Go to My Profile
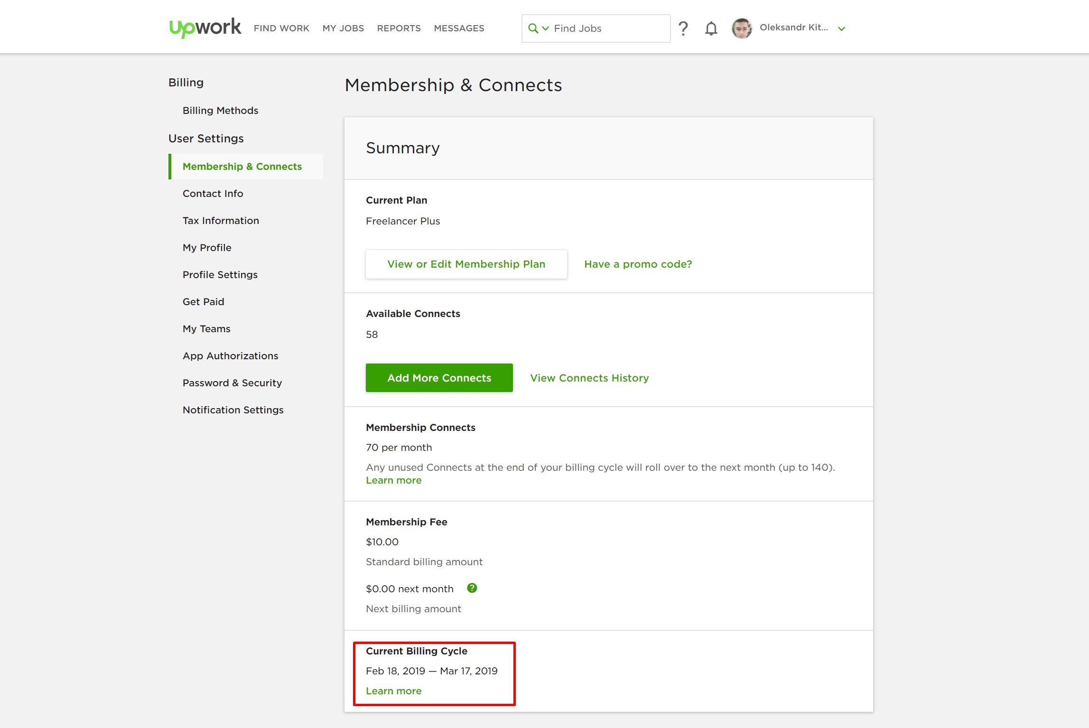 pos(207,248)
